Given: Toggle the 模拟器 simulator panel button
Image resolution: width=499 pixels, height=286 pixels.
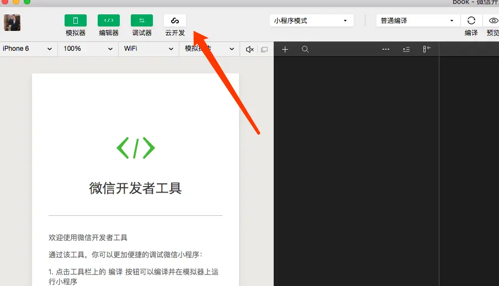Looking at the screenshot, I should (x=76, y=20).
